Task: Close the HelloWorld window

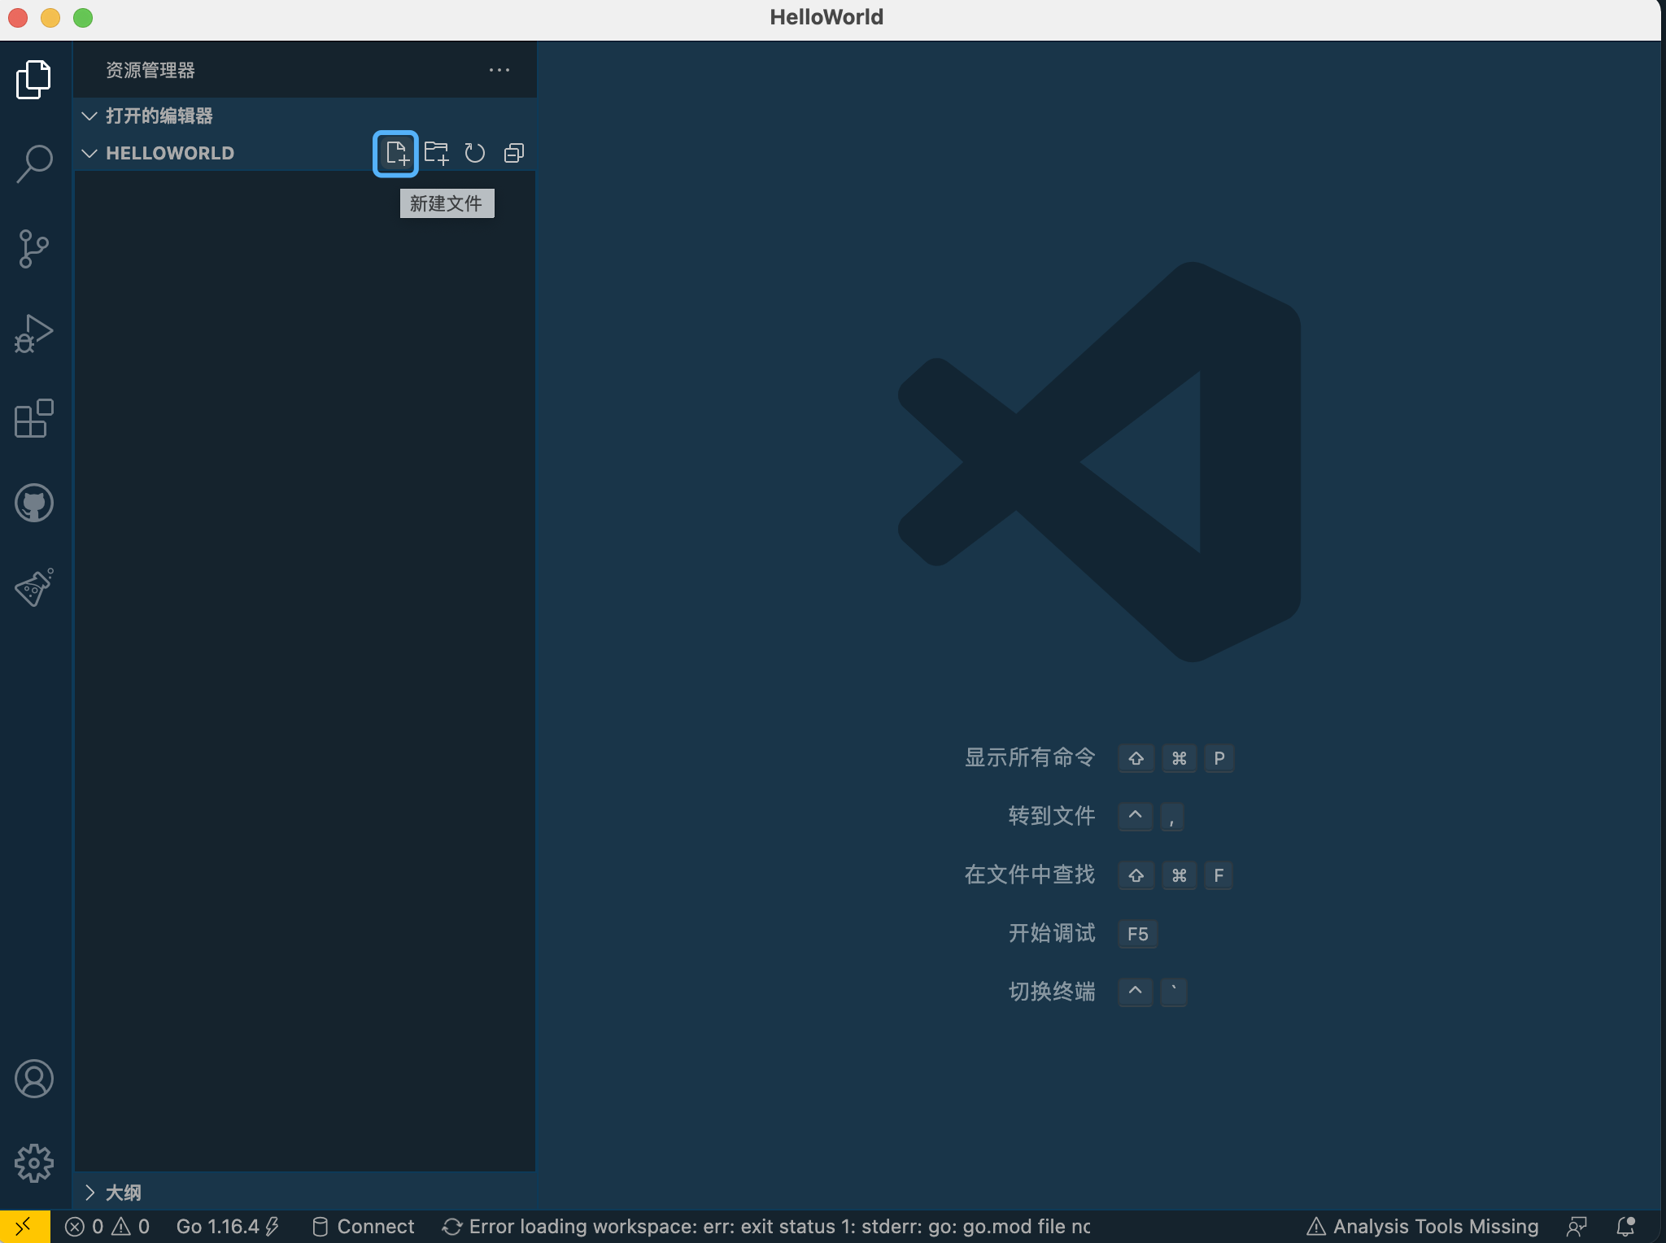Action: [x=18, y=17]
